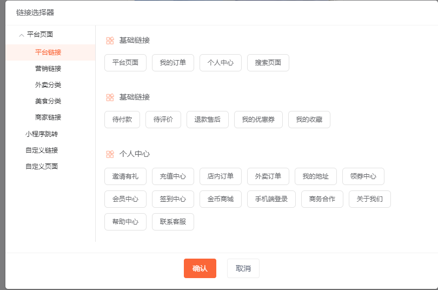Choose the 搜索页面 link option

coord(268,63)
